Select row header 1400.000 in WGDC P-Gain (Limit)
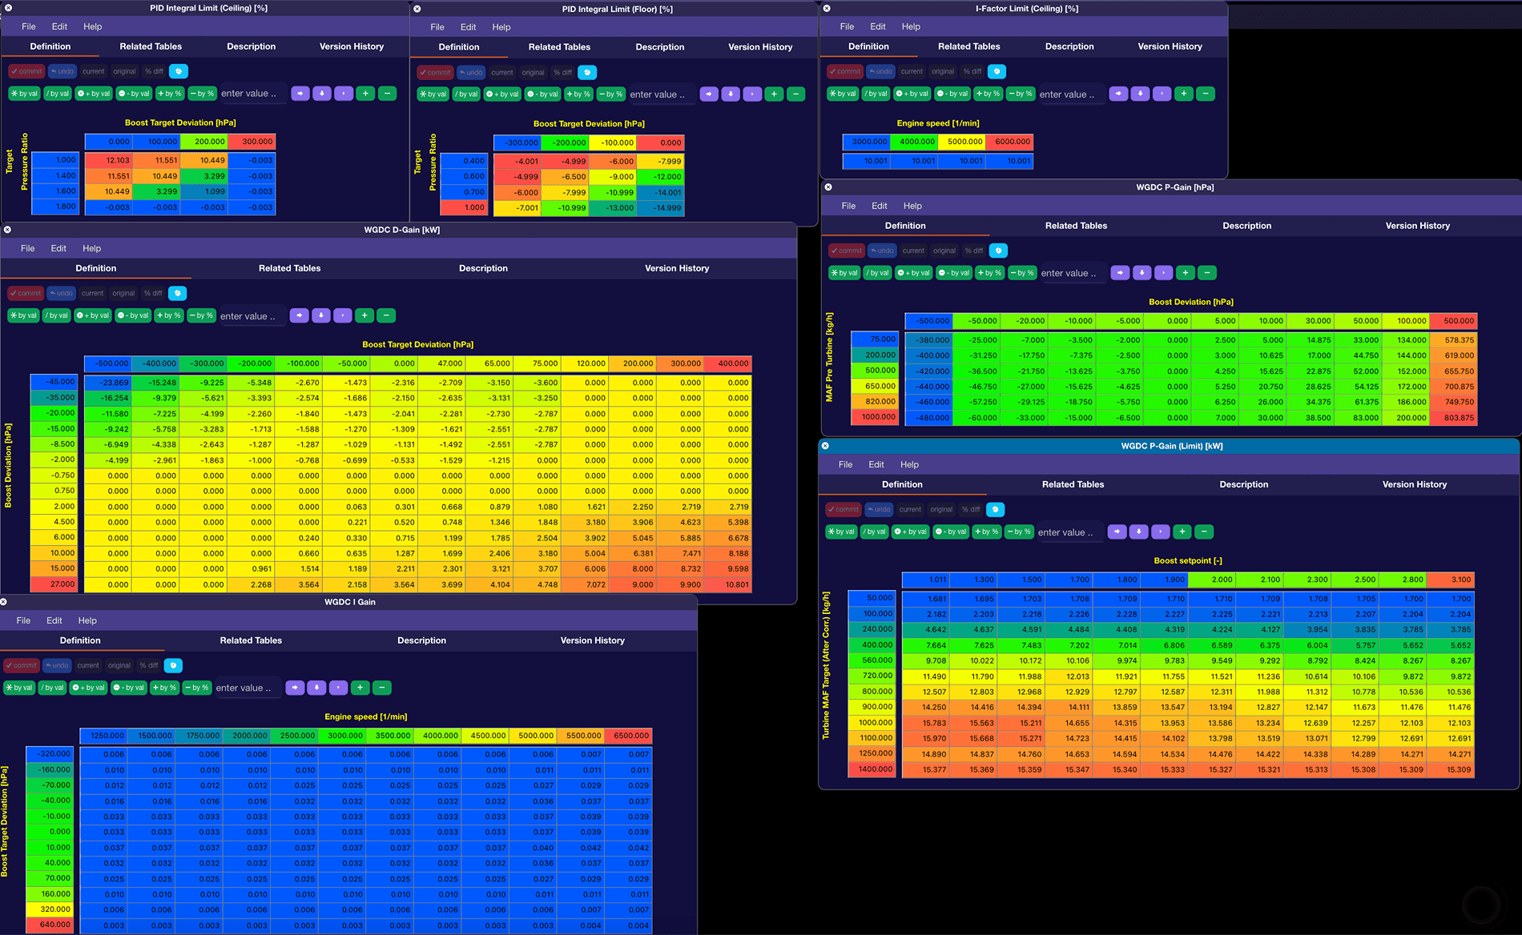Image resolution: width=1522 pixels, height=935 pixels. 872,769
